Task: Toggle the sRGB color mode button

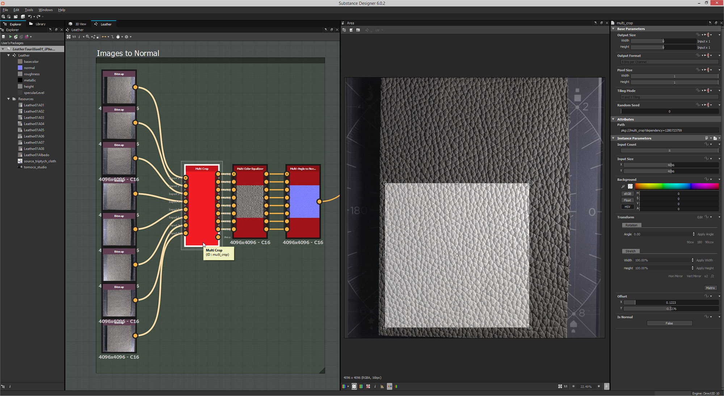Action: click(x=627, y=194)
